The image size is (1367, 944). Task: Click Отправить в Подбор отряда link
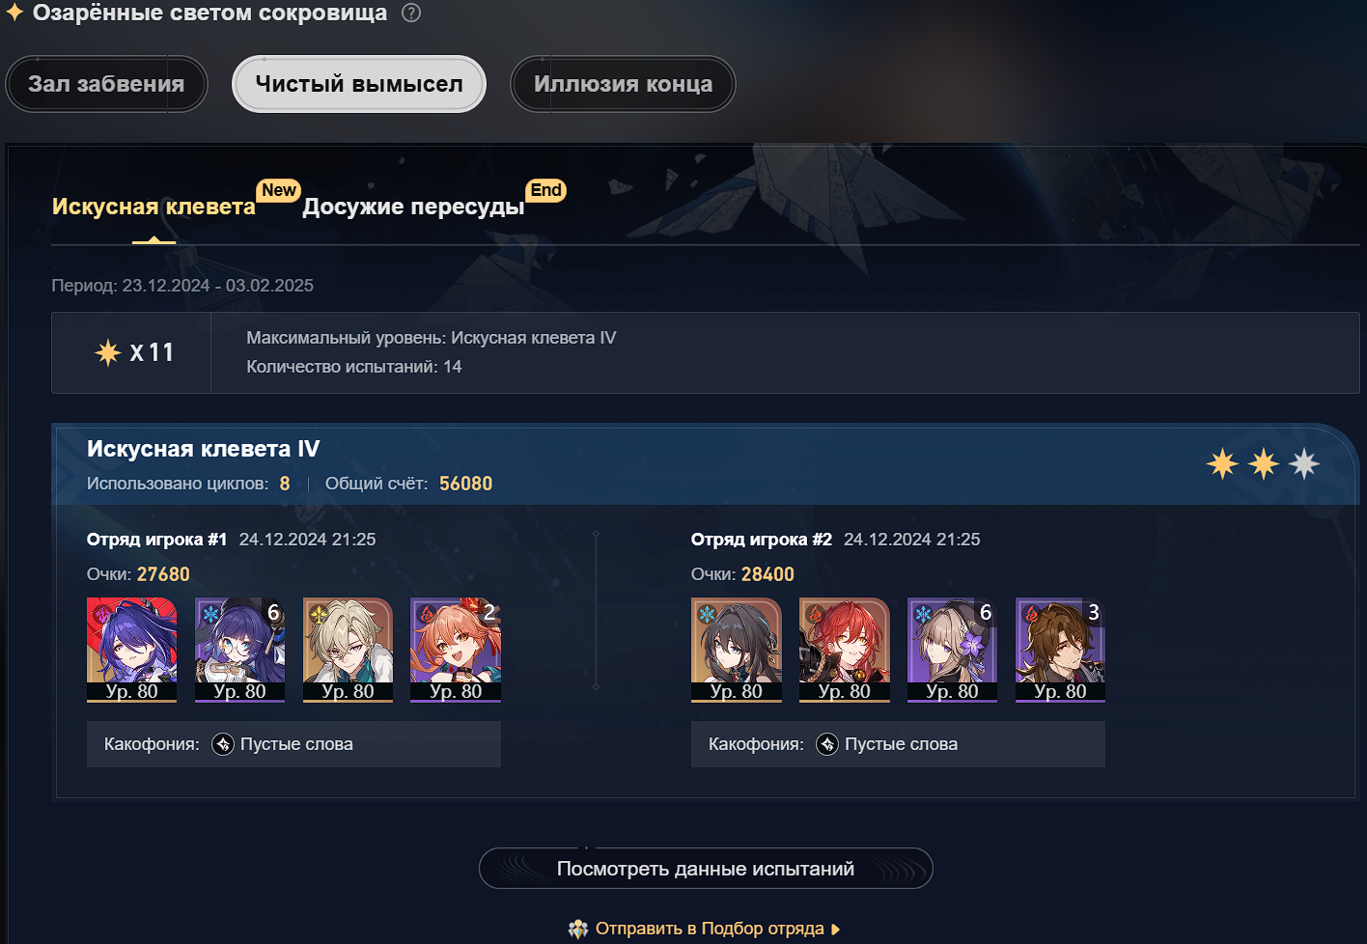click(710, 929)
